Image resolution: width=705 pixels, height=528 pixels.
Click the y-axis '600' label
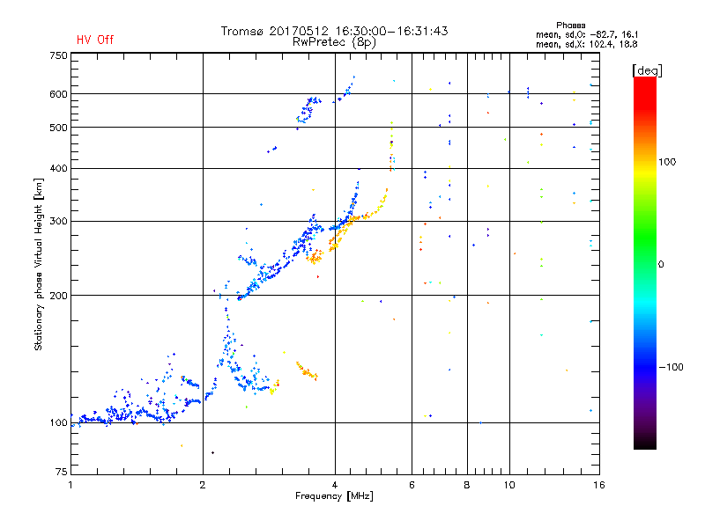(x=58, y=94)
